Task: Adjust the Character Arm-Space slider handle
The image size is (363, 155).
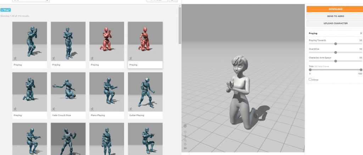Action: coord(335,61)
